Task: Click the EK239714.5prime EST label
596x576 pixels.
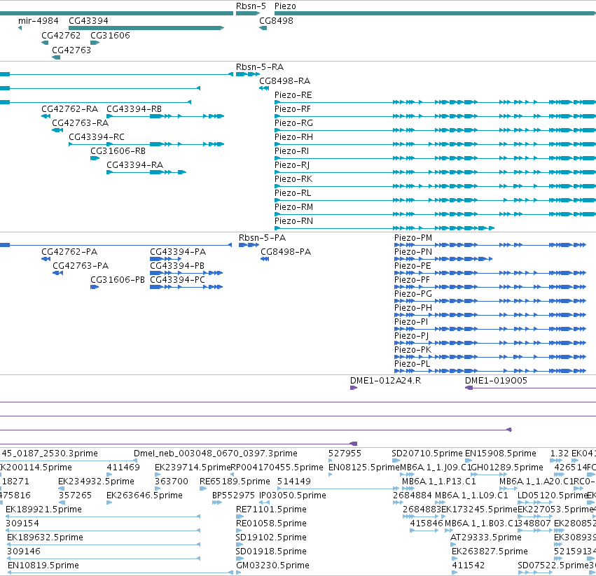Action: click(x=193, y=468)
